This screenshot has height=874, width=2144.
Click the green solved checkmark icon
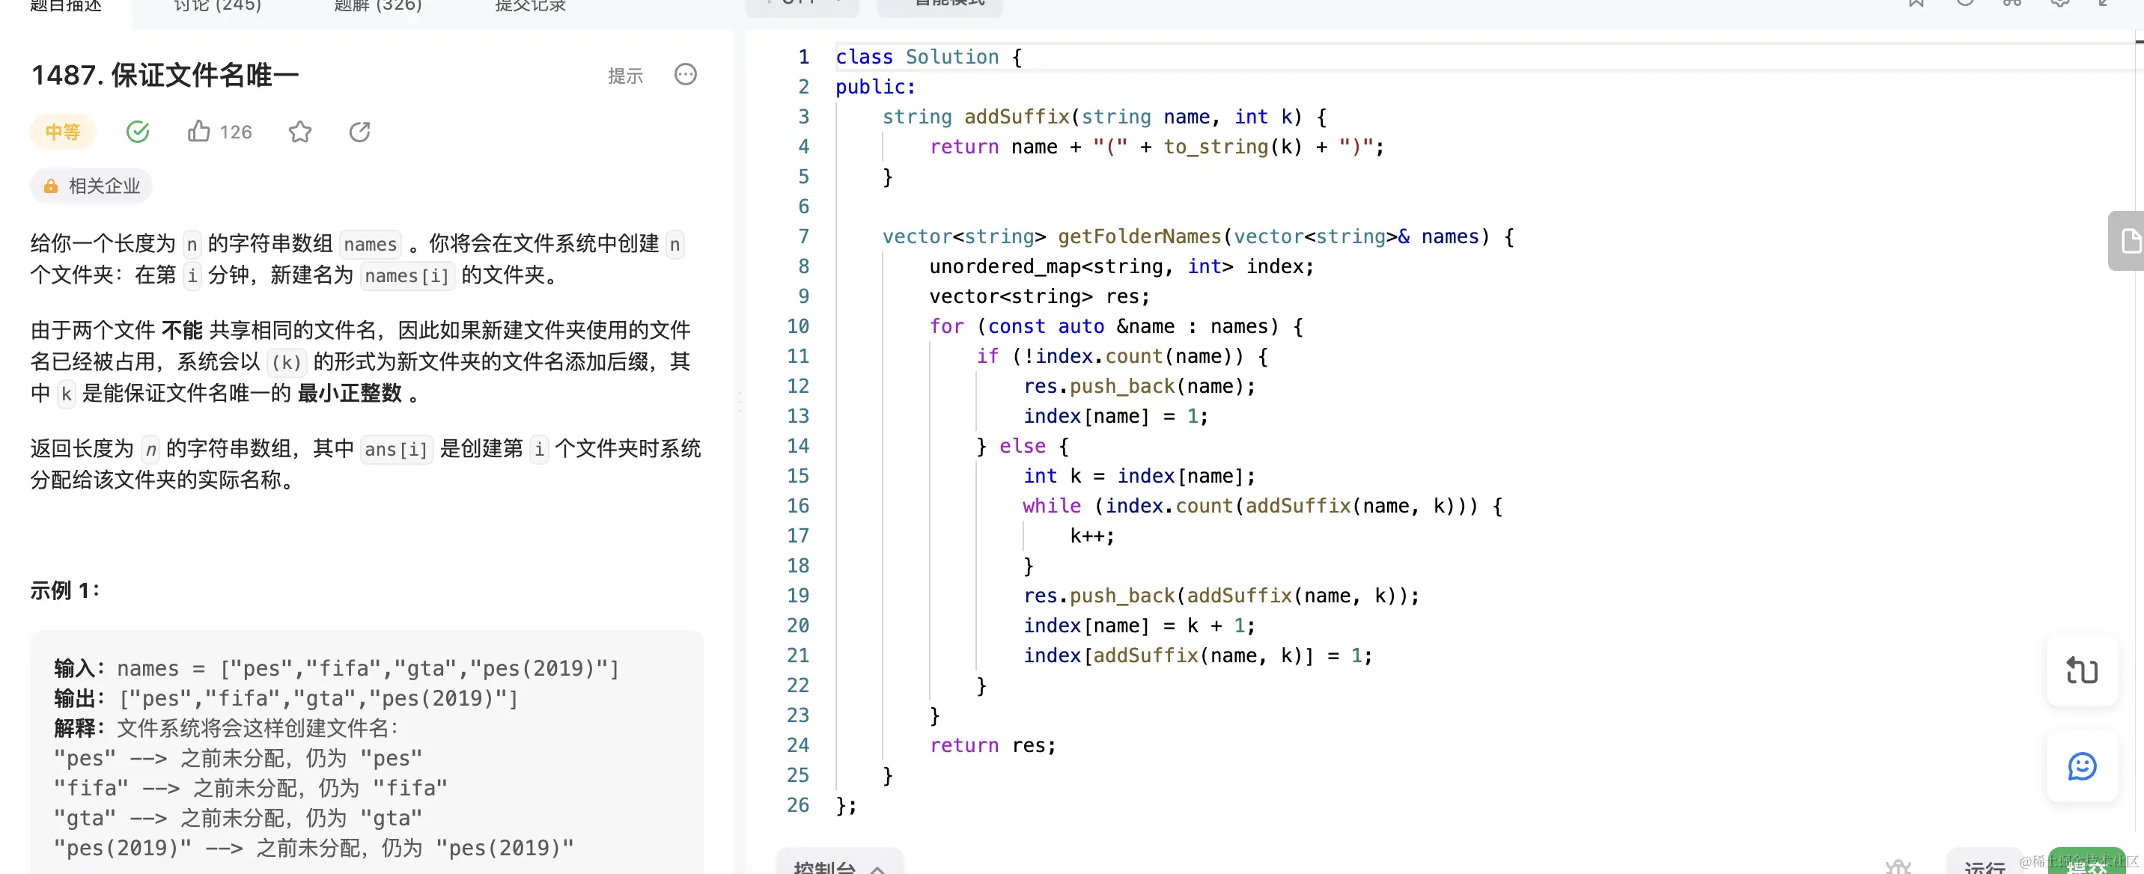click(137, 132)
